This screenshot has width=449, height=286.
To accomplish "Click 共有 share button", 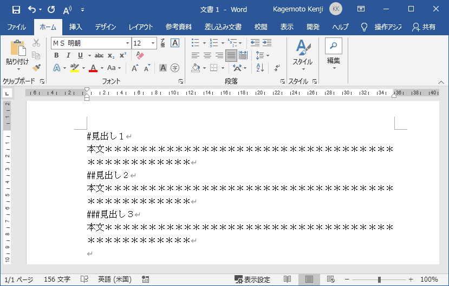I will (424, 27).
